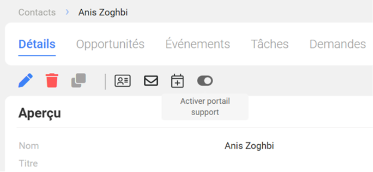Go to the Événements tab
The height and width of the screenshot is (172, 373).
pyautogui.click(x=198, y=44)
